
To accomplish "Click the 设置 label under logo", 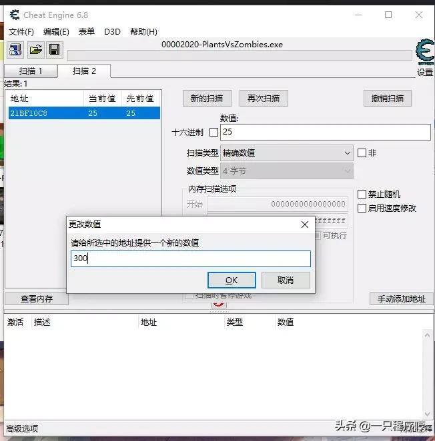I will click(425, 73).
